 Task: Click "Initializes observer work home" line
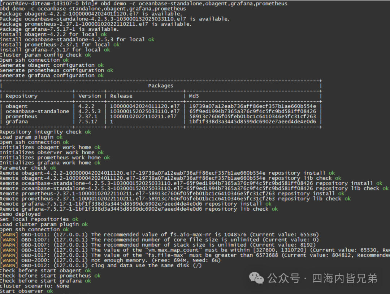coord(52,152)
